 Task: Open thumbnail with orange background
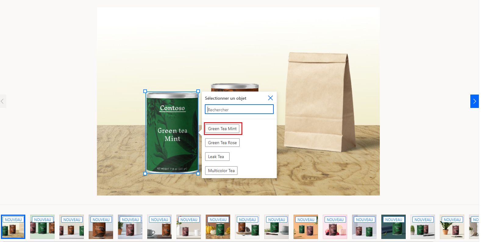coord(306,227)
